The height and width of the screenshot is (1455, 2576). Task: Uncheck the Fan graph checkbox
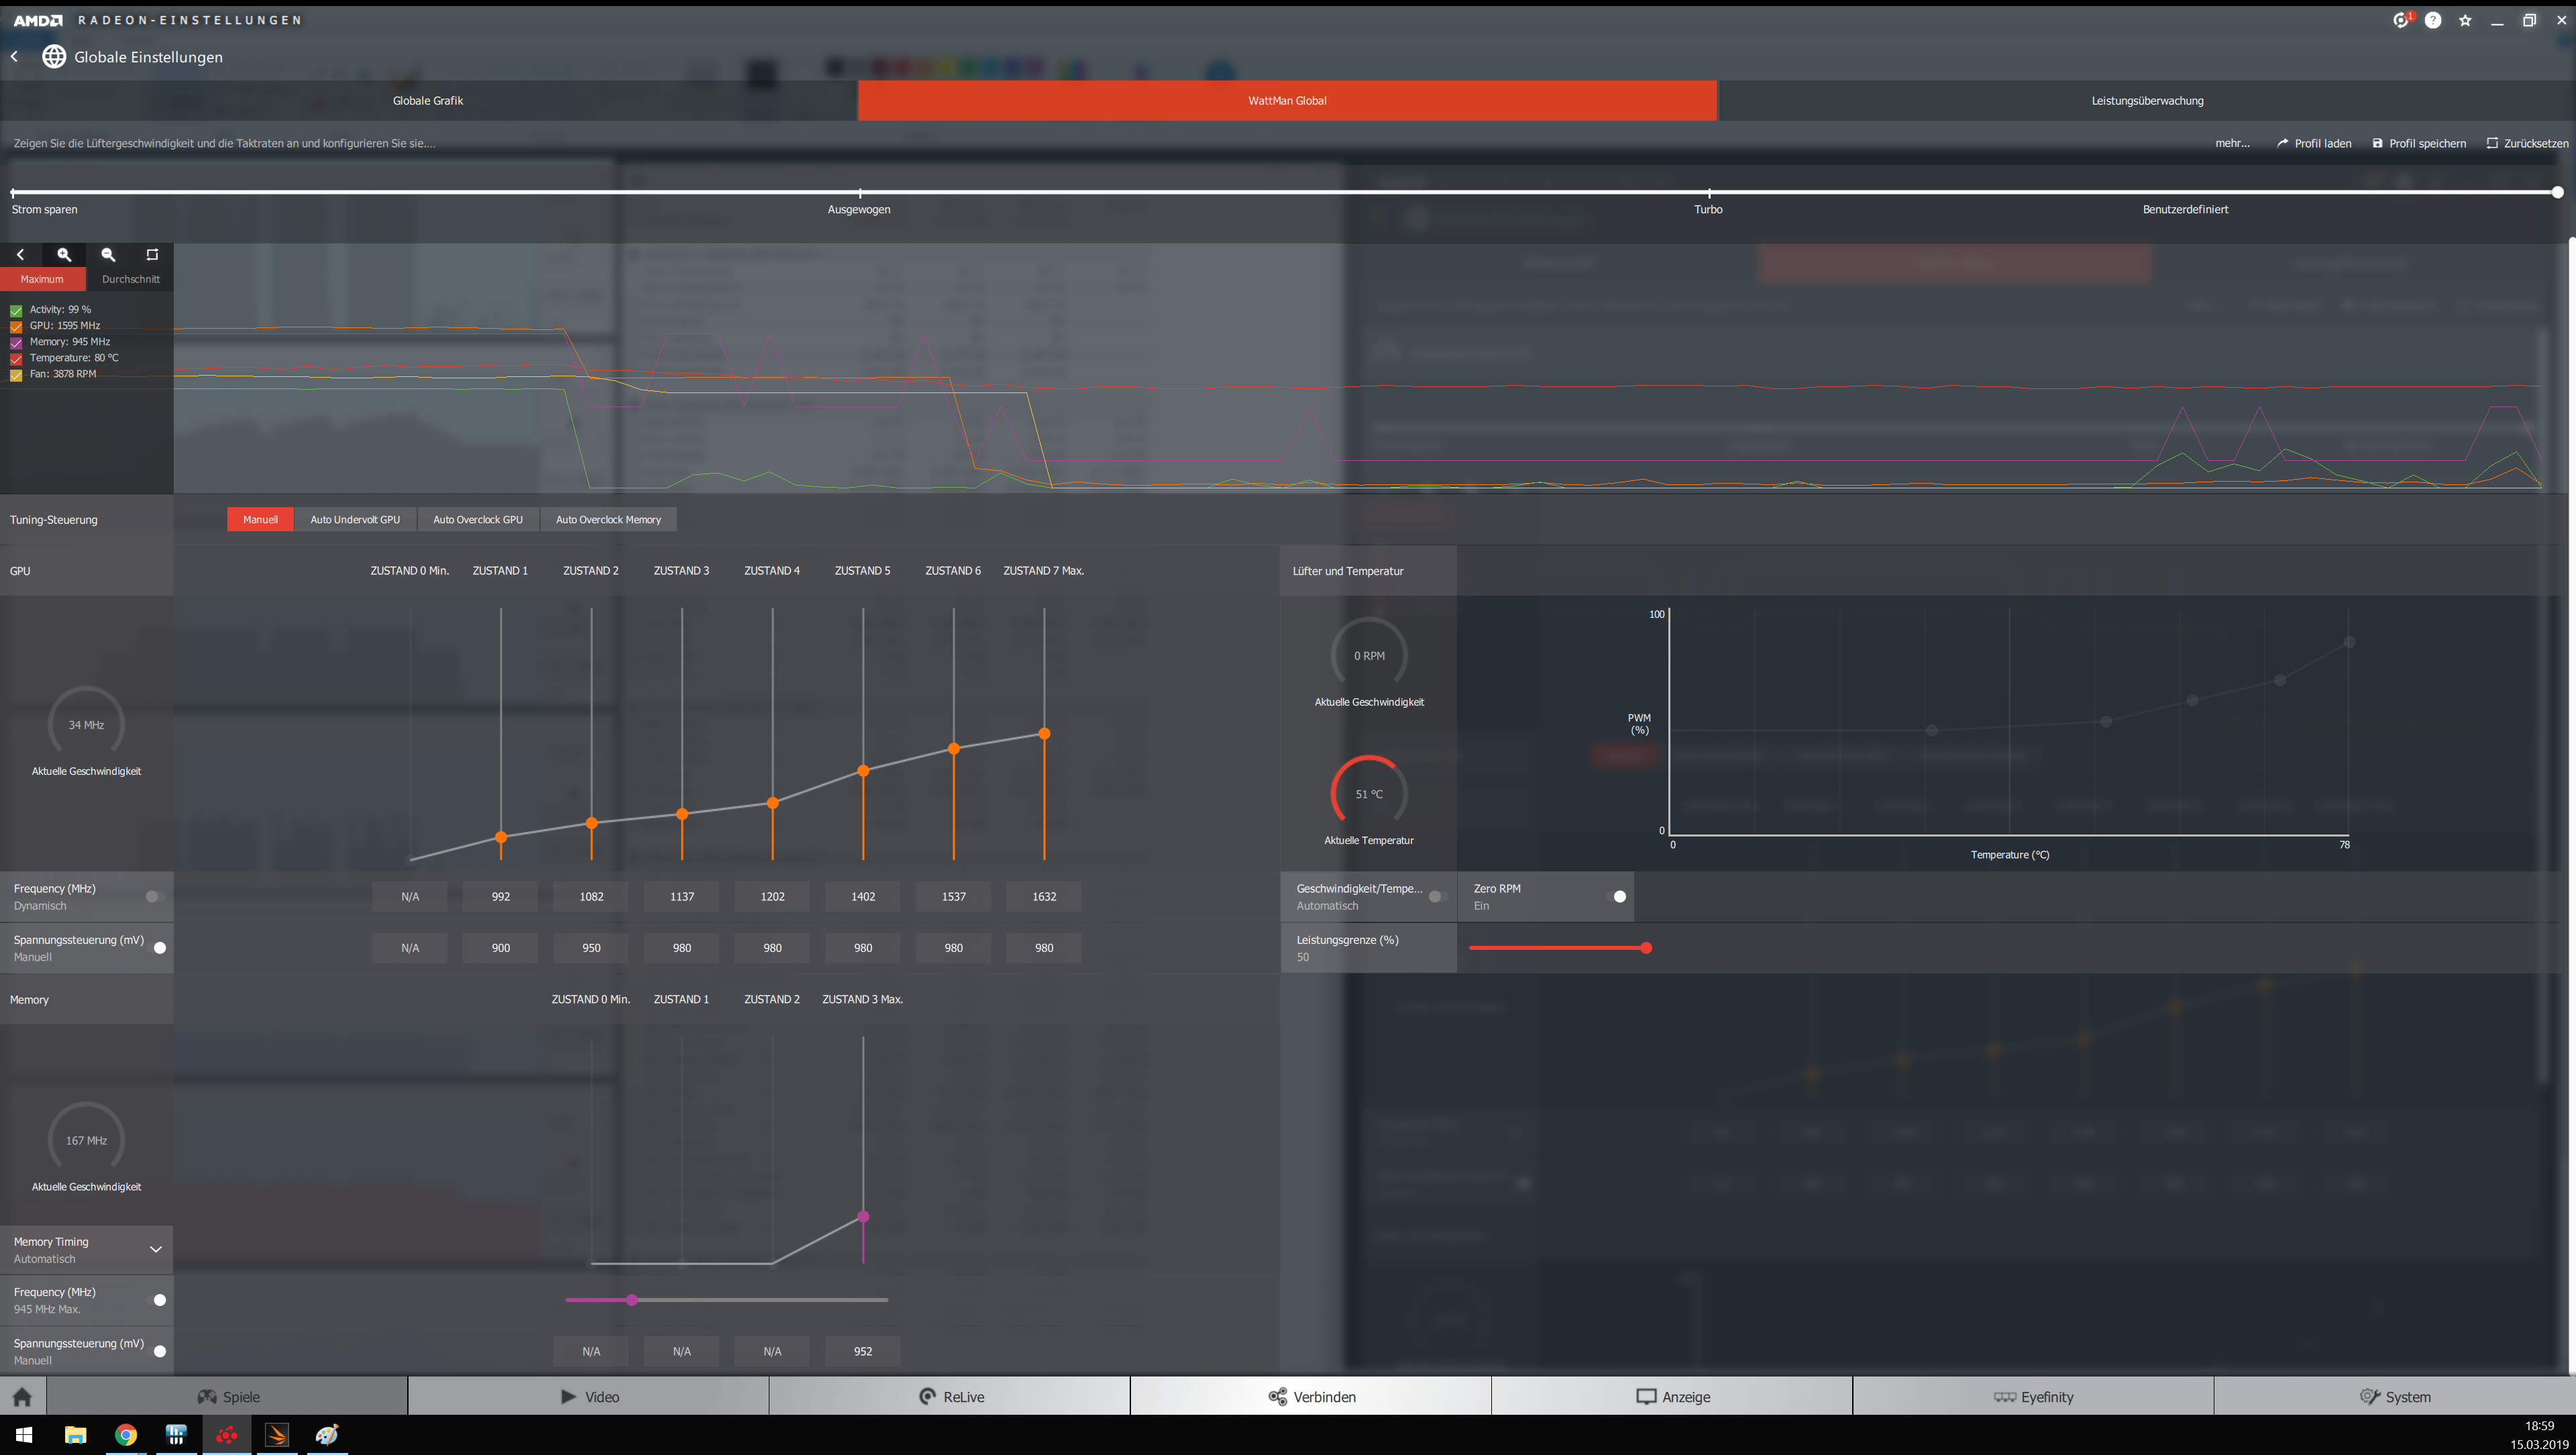(16, 375)
